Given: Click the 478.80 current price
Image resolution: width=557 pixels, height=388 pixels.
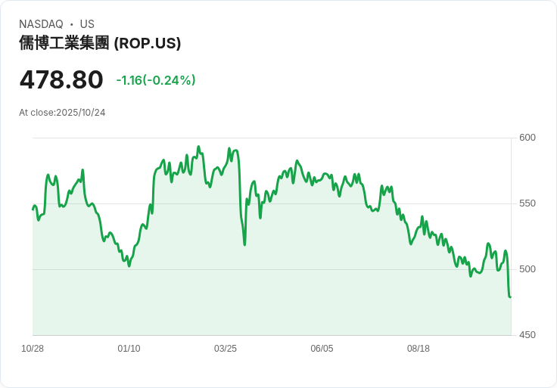Looking at the screenshot, I should click(61, 79).
